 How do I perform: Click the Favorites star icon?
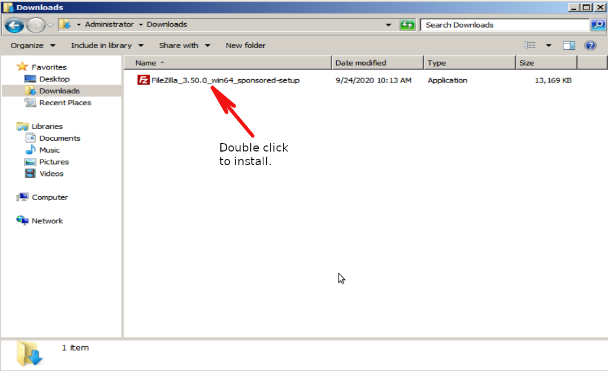coord(23,67)
